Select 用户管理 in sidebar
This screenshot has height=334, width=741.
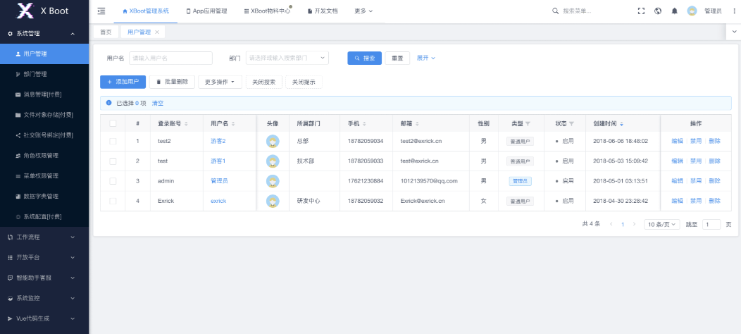coord(44,54)
